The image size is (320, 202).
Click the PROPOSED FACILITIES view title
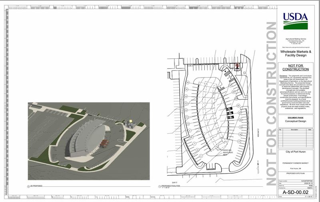pyautogui.click(x=171, y=186)
